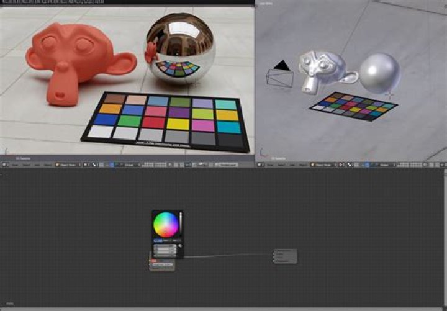Click Hex button in color picker

(x=176, y=240)
